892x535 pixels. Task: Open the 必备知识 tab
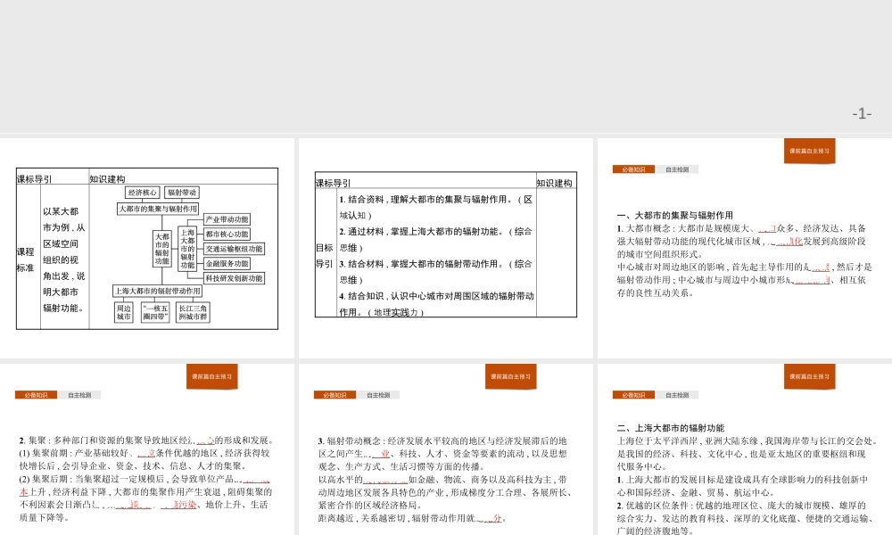point(635,169)
